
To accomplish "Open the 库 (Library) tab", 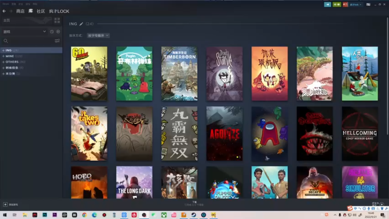I will pos(31,11).
